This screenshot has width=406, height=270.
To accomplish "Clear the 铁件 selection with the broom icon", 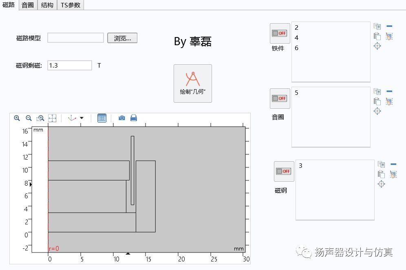I will click(389, 36).
